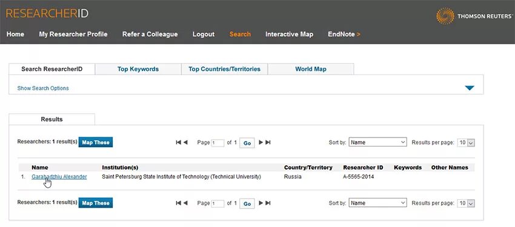Click the Thomson Reuters logo
Screen dimensions: 515x227
[474, 16]
